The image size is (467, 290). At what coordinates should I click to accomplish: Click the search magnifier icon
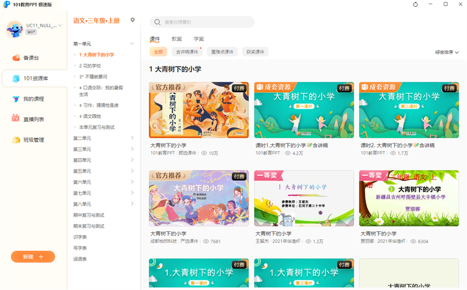tap(157, 22)
